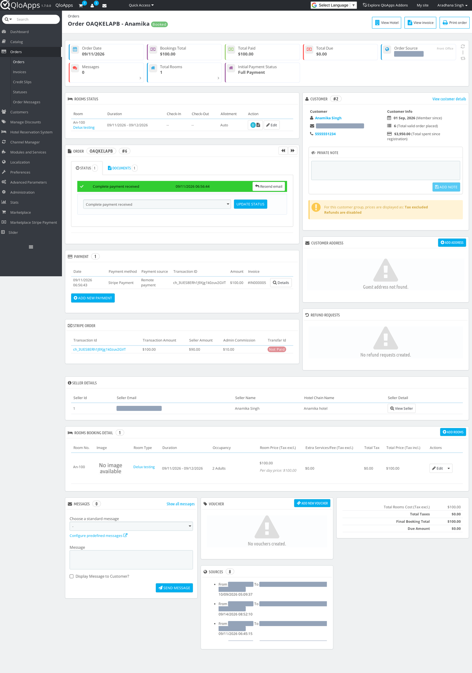Open the Delux testing link in Rooms Status
Image resolution: width=472 pixels, height=673 pixels.
point(84,128)
